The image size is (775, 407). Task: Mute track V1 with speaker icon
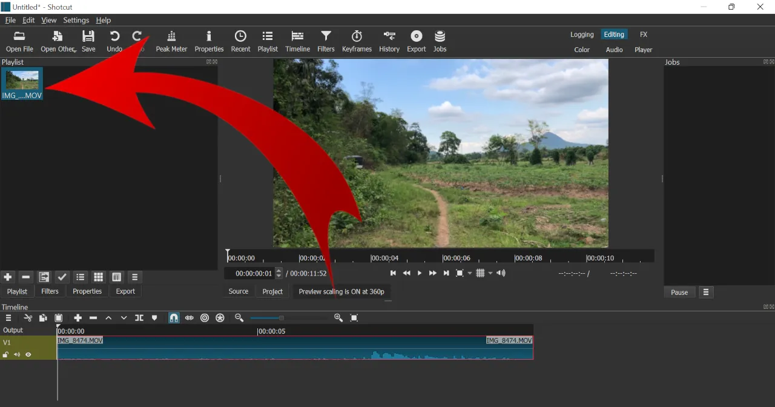(17, 355)
